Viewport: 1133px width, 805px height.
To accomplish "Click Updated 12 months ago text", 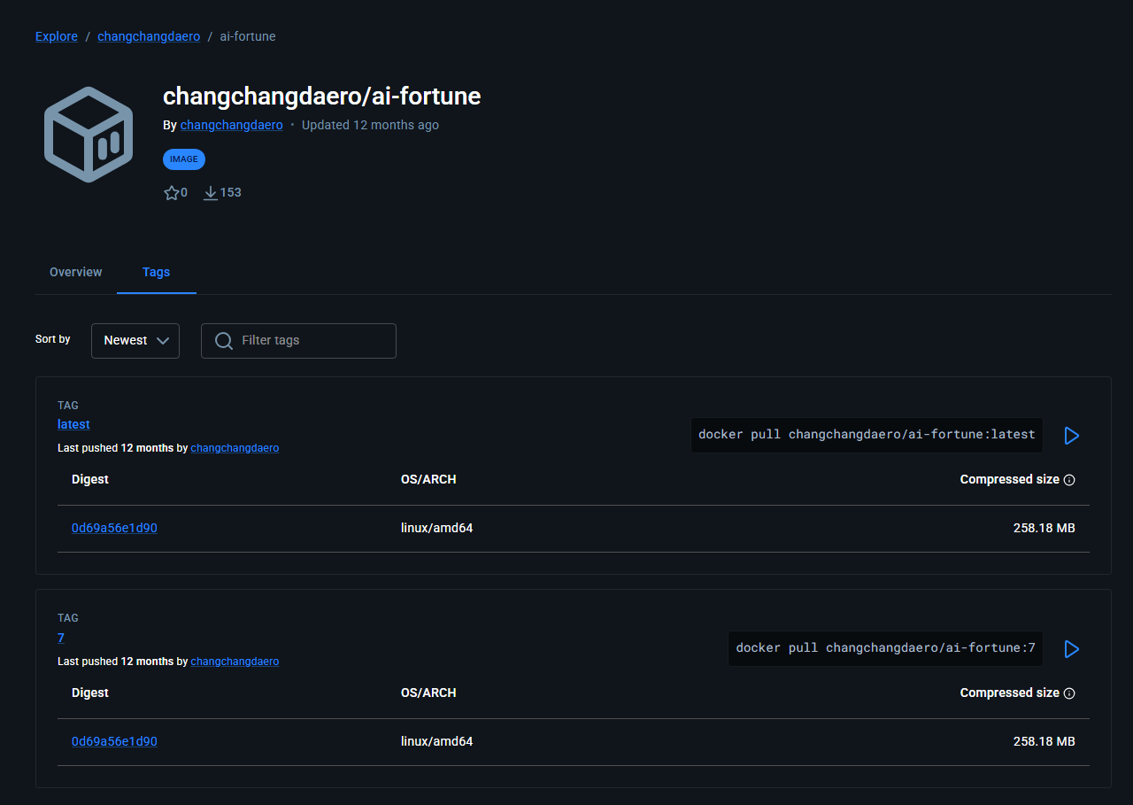I will point(370,125).
